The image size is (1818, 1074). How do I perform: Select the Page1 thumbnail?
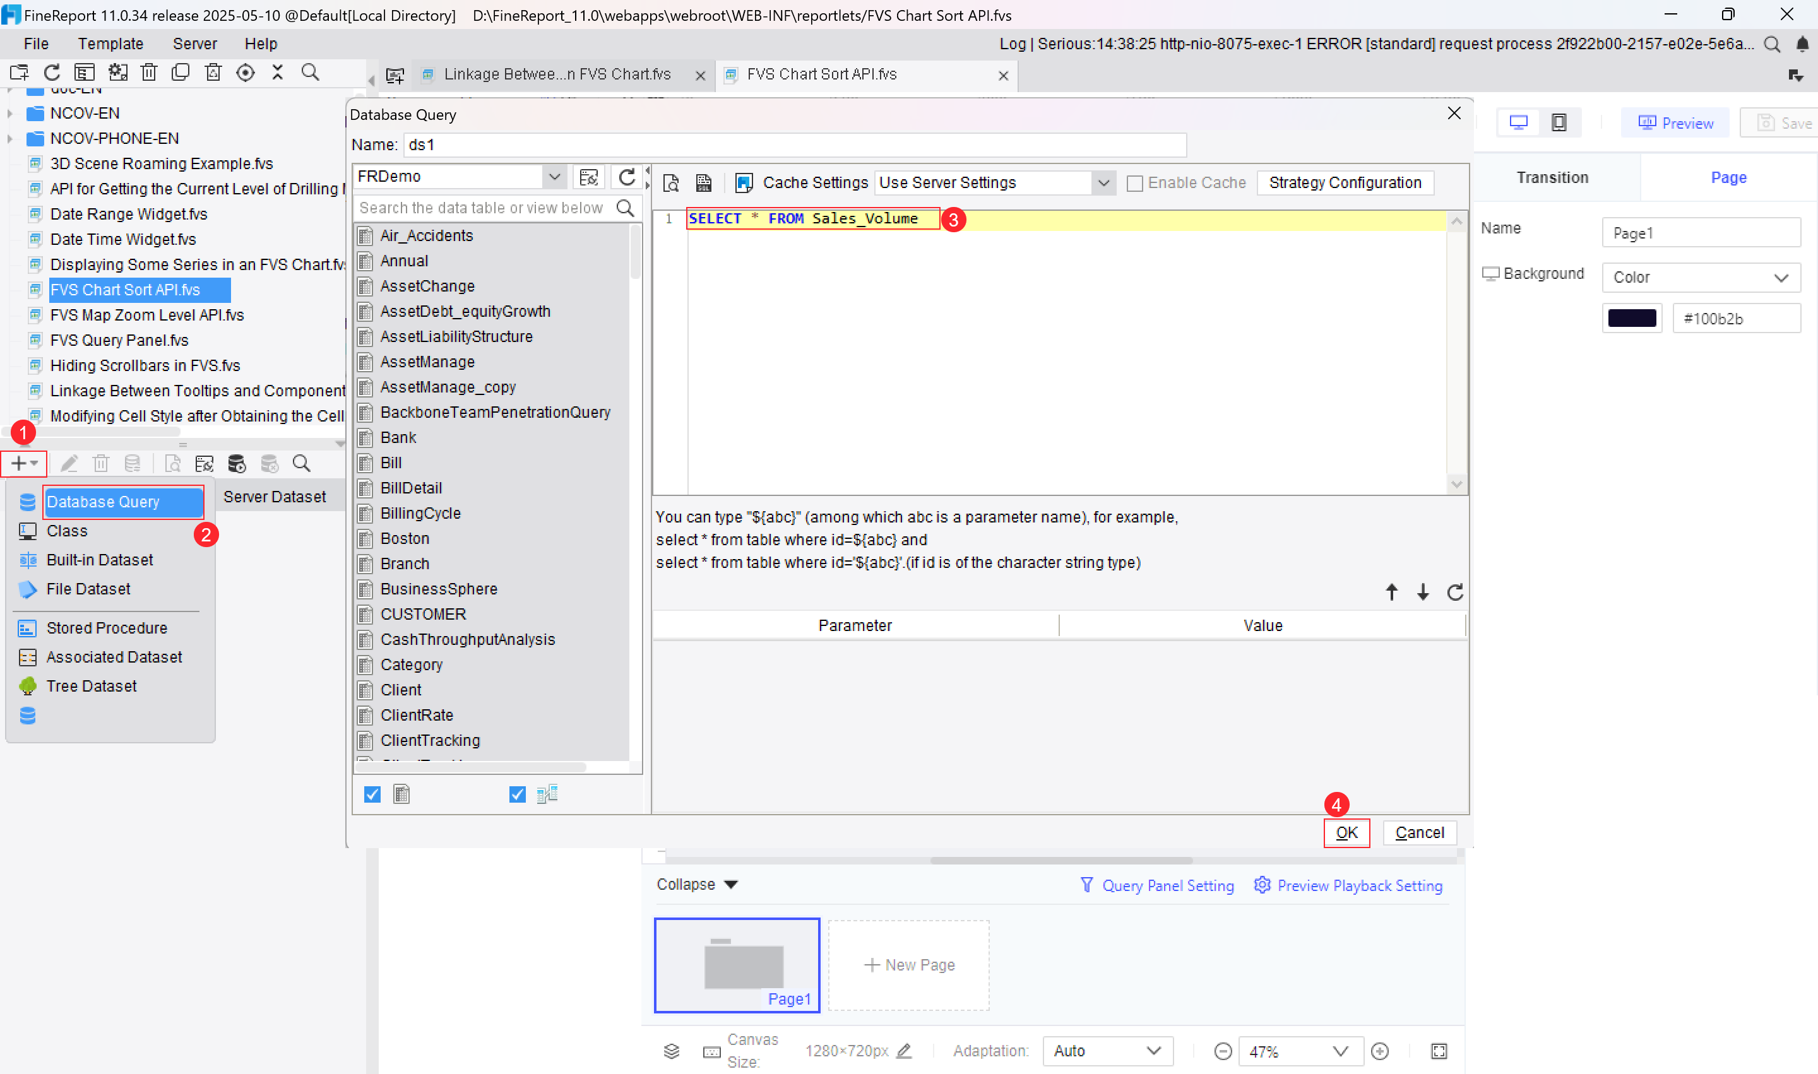pyautogui.click(x=736, y=965)
